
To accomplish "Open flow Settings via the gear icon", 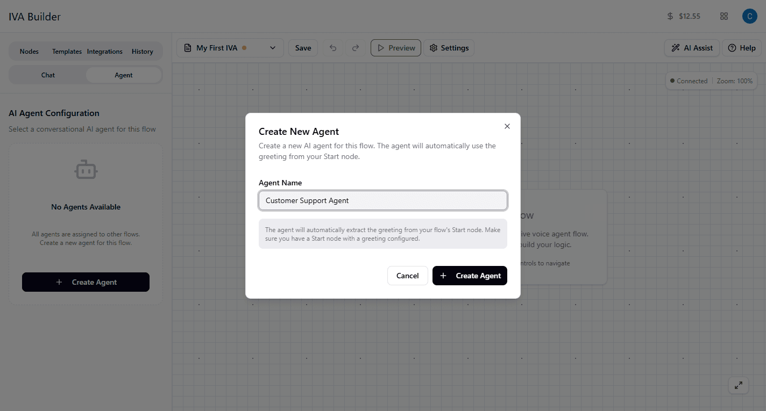I will pos(449,48).
